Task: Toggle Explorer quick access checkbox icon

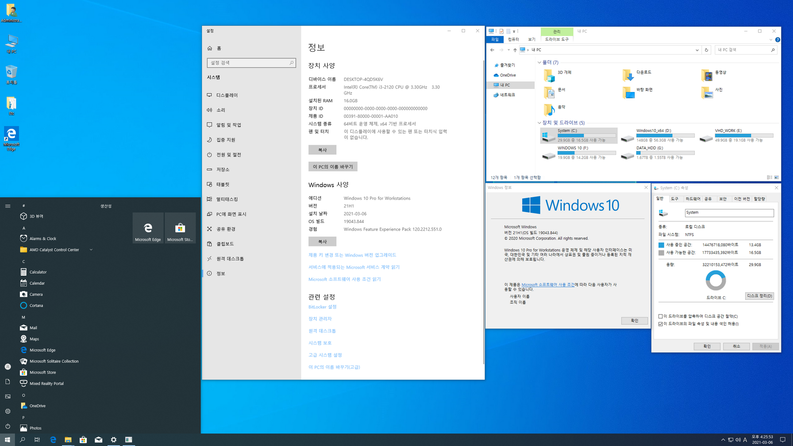Action: tap(501, 31)
